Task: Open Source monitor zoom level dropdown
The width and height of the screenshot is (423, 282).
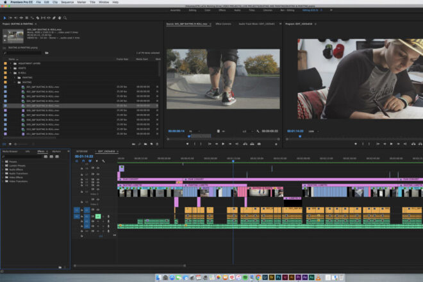Action: click(194, 131)
